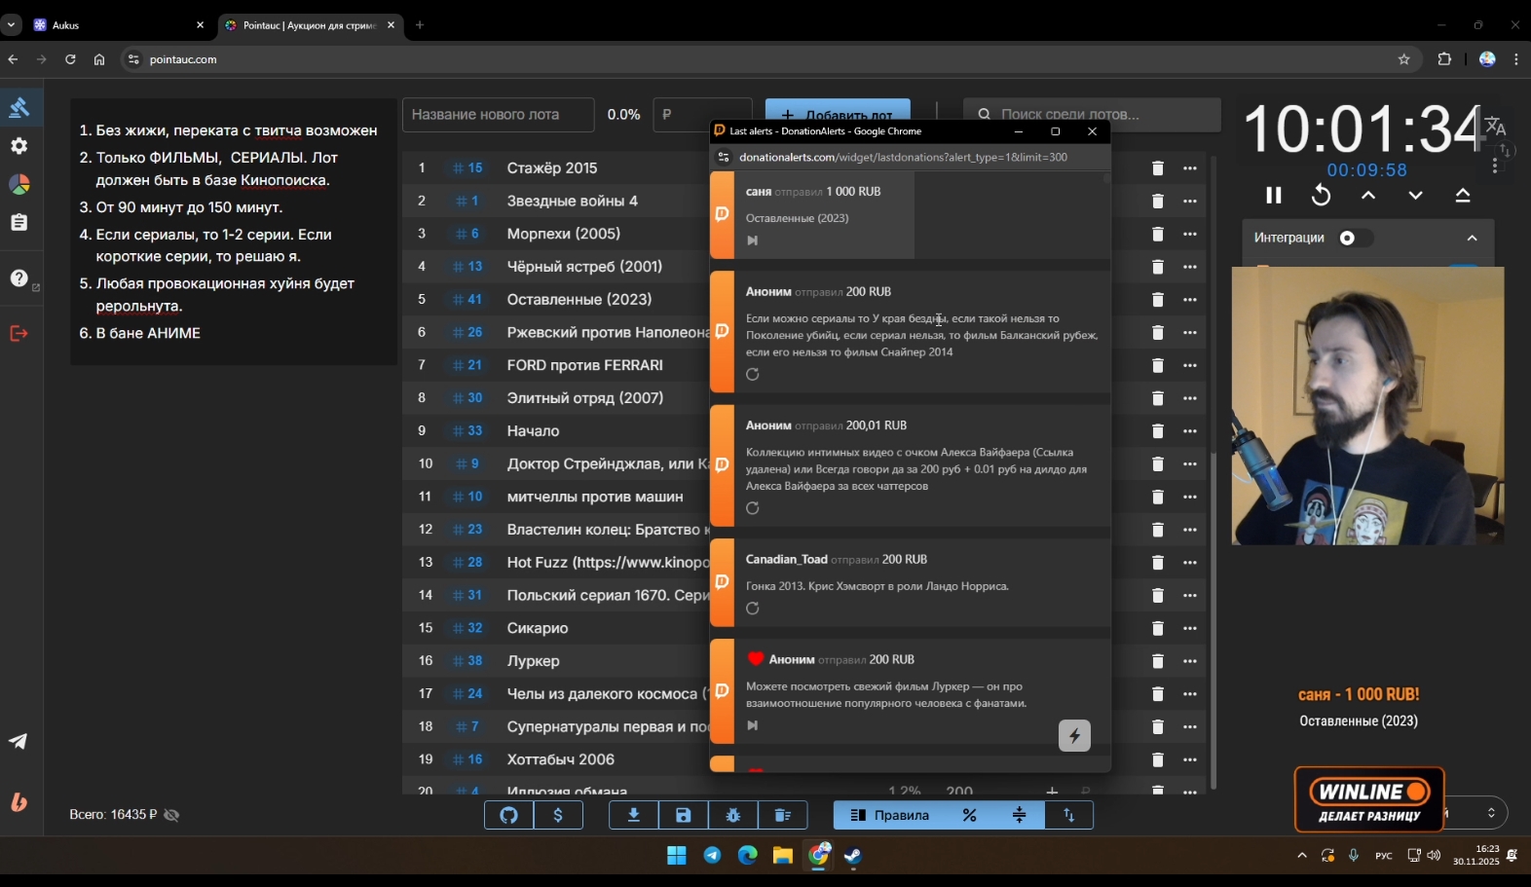This screenshot has height=887, width=1531.
Task: Toggle the compact lots view button
Action: click(1020, 815)
